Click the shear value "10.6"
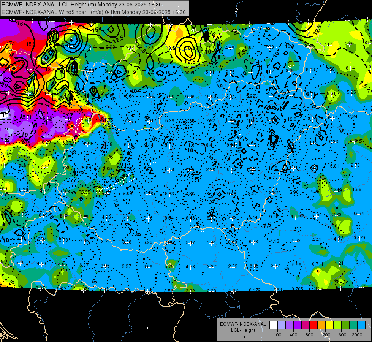This screenshot has height=342, width=372. (x=349, y=44)
